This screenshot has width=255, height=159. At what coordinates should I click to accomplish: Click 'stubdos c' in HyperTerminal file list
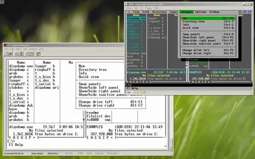(x=19, y=87)
